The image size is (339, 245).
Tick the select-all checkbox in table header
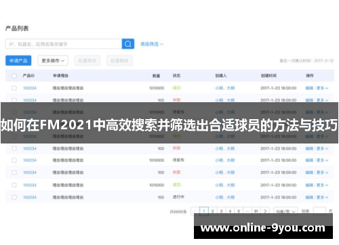(x=14, y=76)
